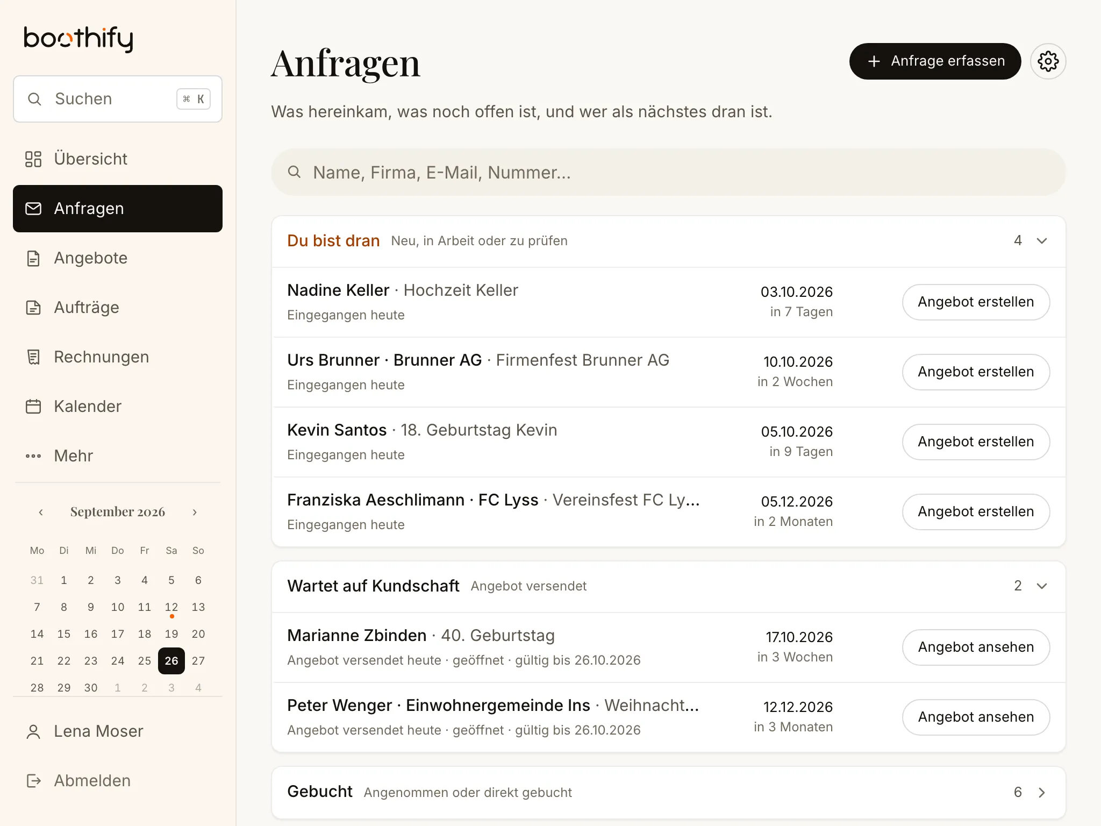Click the Angebote document icon
The height and width of the screenshot is (826, 1101).
(33, 258)
